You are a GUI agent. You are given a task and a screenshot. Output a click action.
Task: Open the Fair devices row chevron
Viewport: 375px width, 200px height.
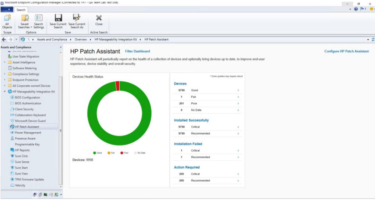(238, 97)
